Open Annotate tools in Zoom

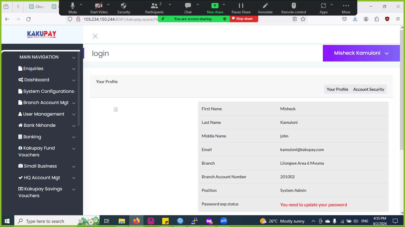coord(265,8)
